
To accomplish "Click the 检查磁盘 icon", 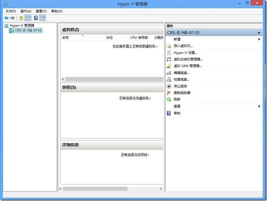I will coord(169,79).
